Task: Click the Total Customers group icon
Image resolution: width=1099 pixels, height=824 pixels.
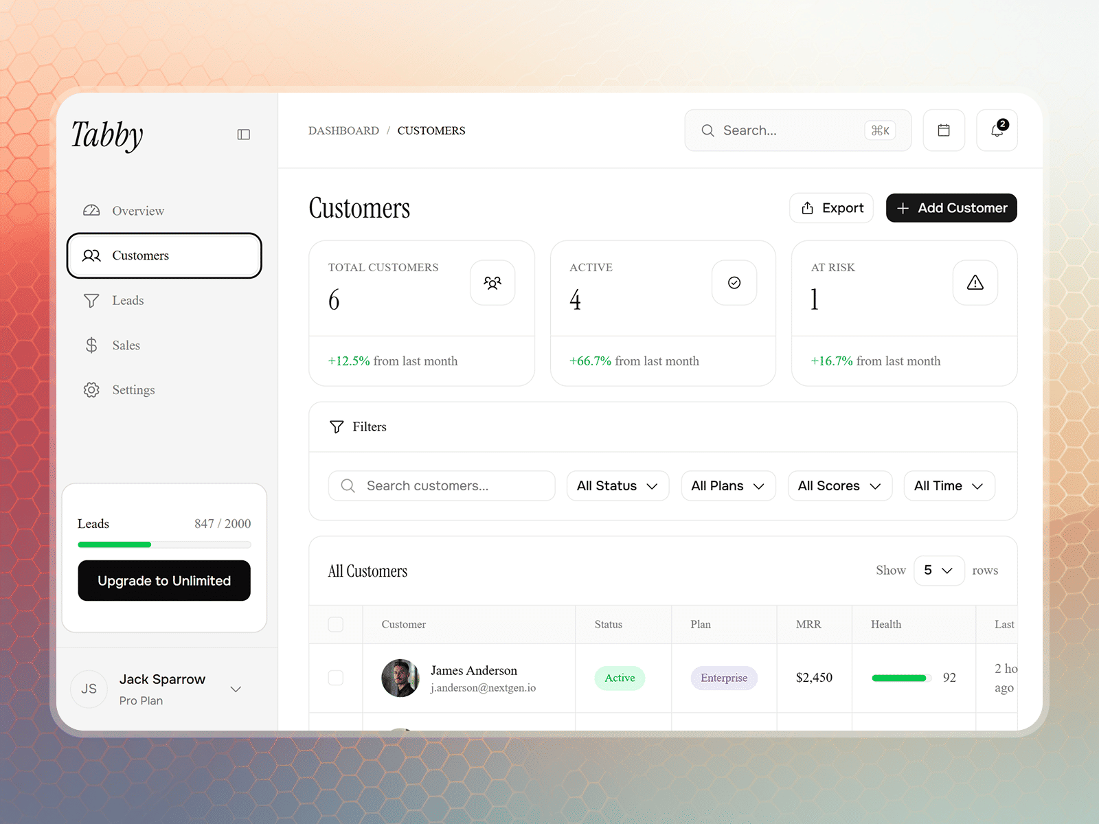Action: pyautogui.click(x=492, y=282)
